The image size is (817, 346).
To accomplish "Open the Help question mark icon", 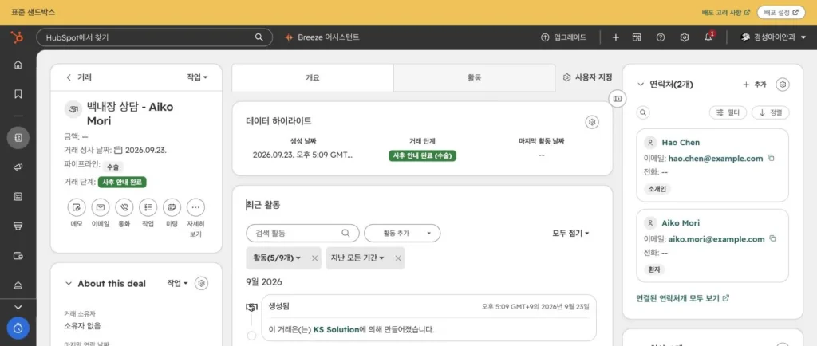I will pyautogui.click(x=661, y=37).
